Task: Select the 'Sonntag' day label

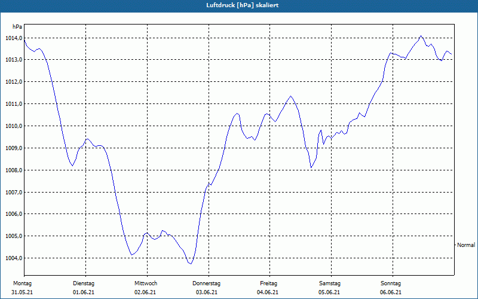Action: coord(391,283)
